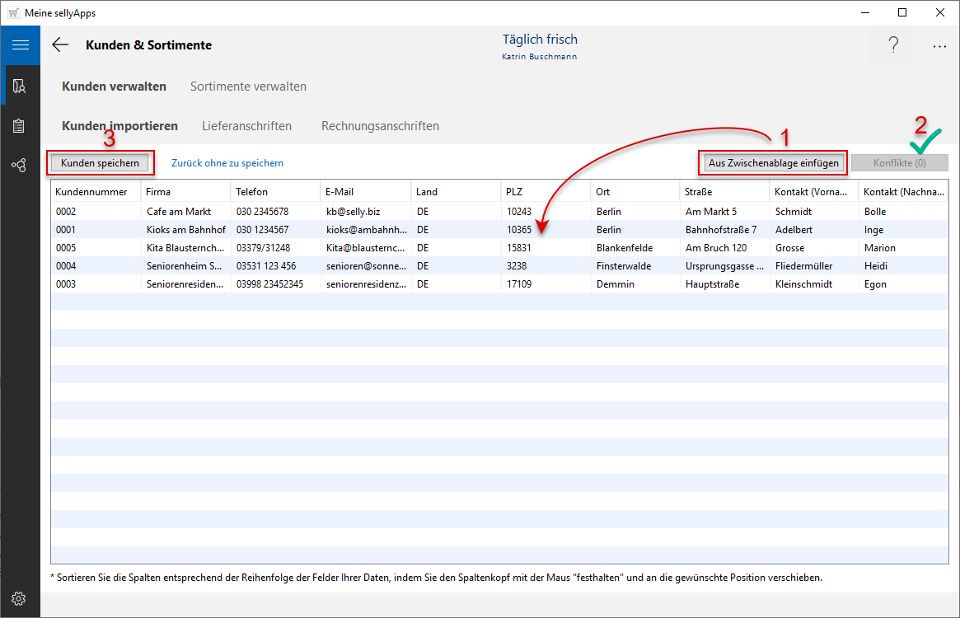Viewport: 960px width, 618px height.
Task: Open the Lieferanschriften tab
Action: click(246, 126)
